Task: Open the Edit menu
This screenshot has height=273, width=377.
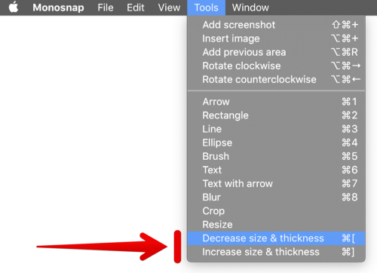Action: click(x=136, y=8)
